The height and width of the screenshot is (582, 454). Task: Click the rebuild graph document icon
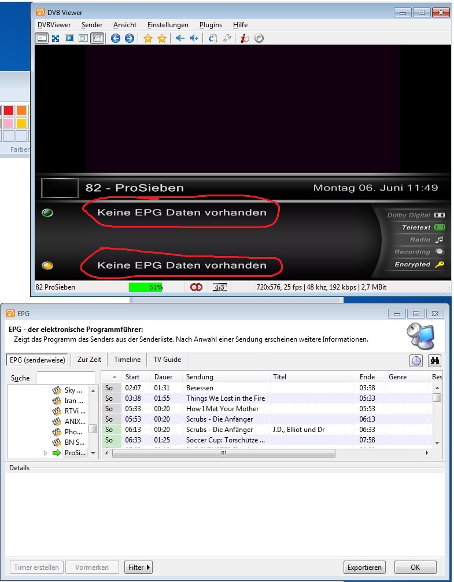click(213, 38)
